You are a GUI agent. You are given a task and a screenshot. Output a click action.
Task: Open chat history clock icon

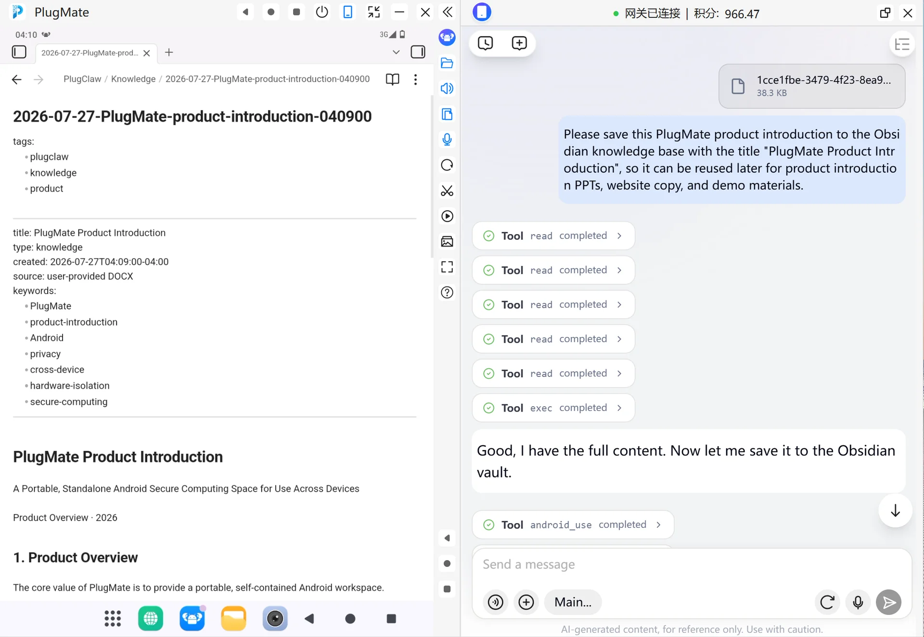coord(485,43)
